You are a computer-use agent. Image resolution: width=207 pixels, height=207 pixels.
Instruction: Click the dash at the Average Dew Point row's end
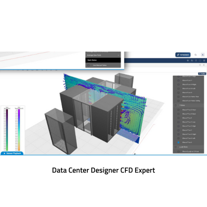(x=118, y=55)
